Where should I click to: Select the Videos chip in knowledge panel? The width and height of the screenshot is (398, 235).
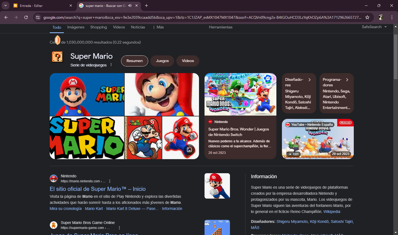click(x=188, y=61)
